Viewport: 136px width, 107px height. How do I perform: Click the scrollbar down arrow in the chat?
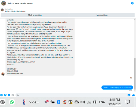135,90
